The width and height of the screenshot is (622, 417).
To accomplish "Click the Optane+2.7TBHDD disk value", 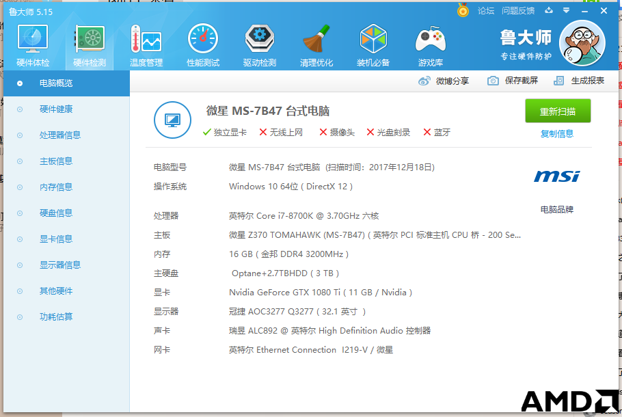I will (286, 273).
